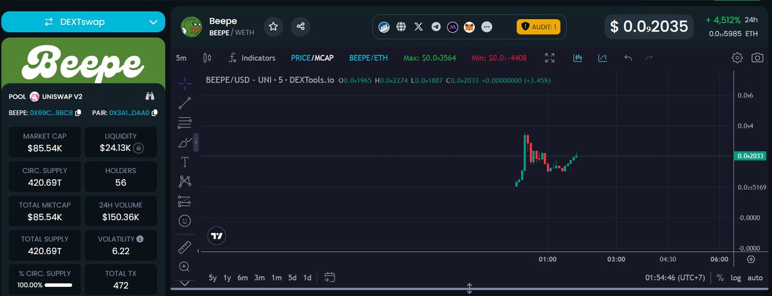Add Beepe to favorites with star
This screenshot has height=296, width=772.
(273, 26)
